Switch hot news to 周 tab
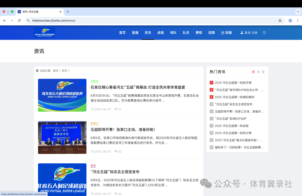The image size is (302, 196). click(x=253, y=72)
